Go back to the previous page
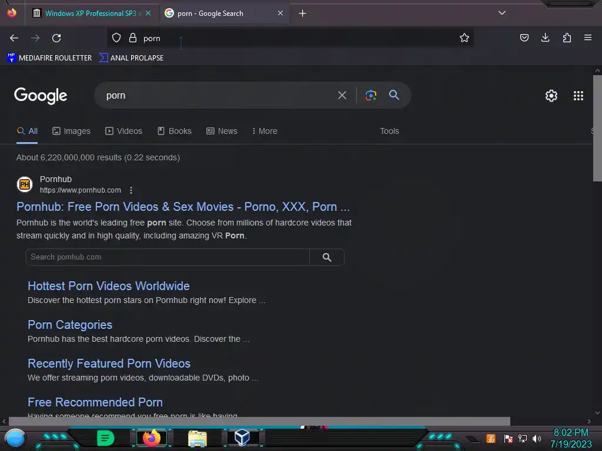 click(14, 38)
